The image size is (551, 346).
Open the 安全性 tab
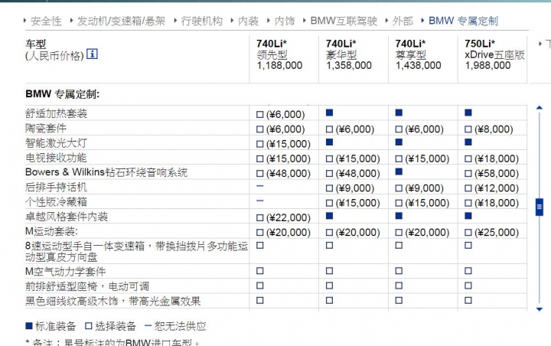pos(46,21)
